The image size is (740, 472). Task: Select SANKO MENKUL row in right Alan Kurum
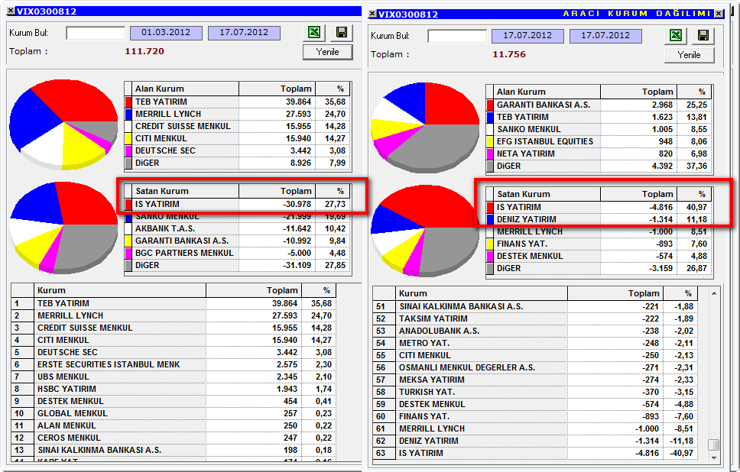click(599, 129)
